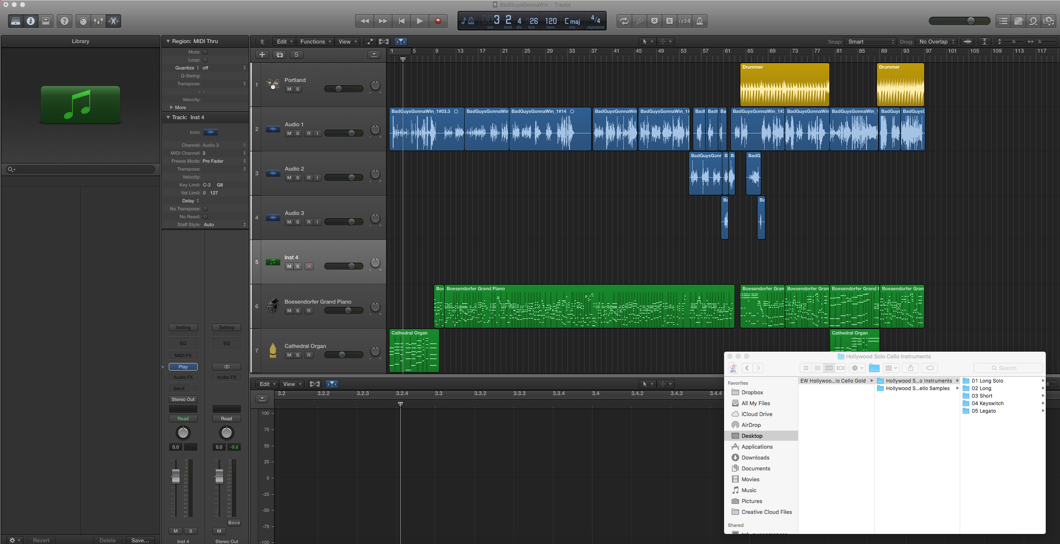Toggle the Library panel button
Image resolution: width=1060 pixels, height=544 pixels.
click(x=16, y=21)
